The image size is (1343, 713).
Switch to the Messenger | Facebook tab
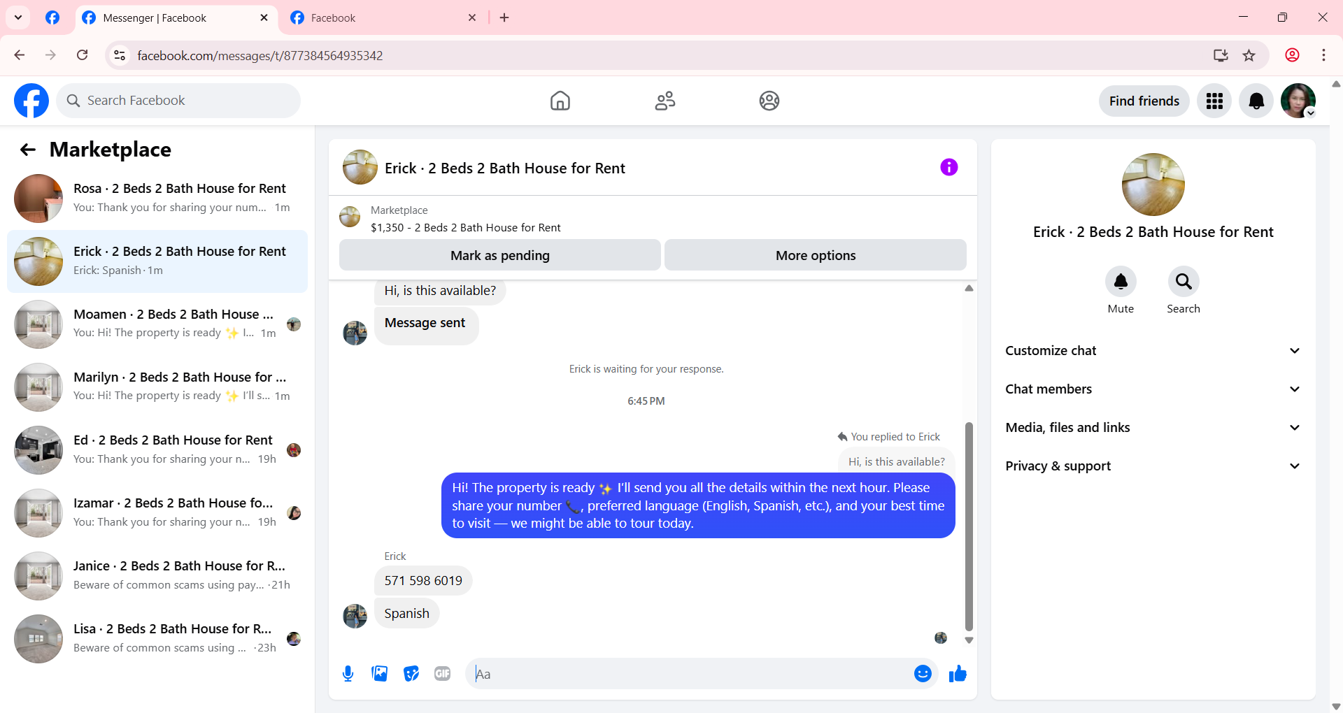click(x=175, y=18)
